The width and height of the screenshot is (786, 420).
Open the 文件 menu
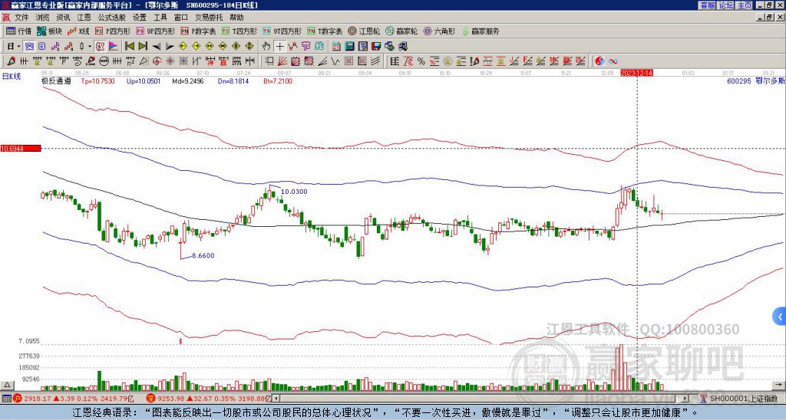click(x=21, y=18)
